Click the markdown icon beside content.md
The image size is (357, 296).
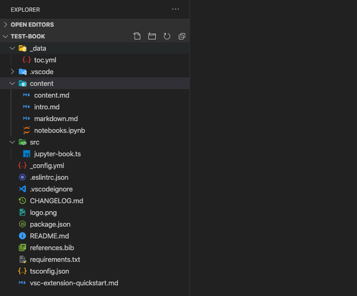pos(26,95)
